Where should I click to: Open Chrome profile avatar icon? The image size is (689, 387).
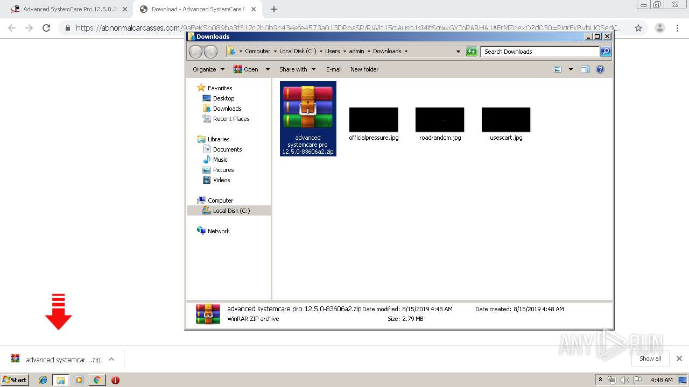click(659, 28)
